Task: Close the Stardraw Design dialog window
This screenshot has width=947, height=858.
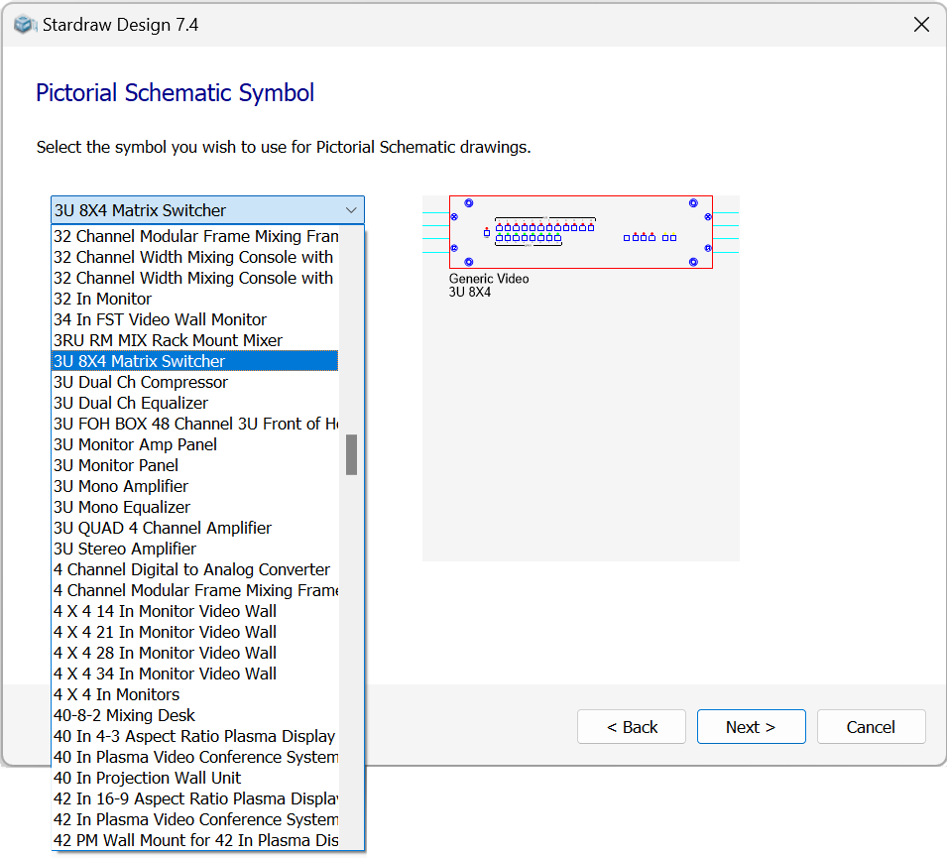Action: [921, 25]
